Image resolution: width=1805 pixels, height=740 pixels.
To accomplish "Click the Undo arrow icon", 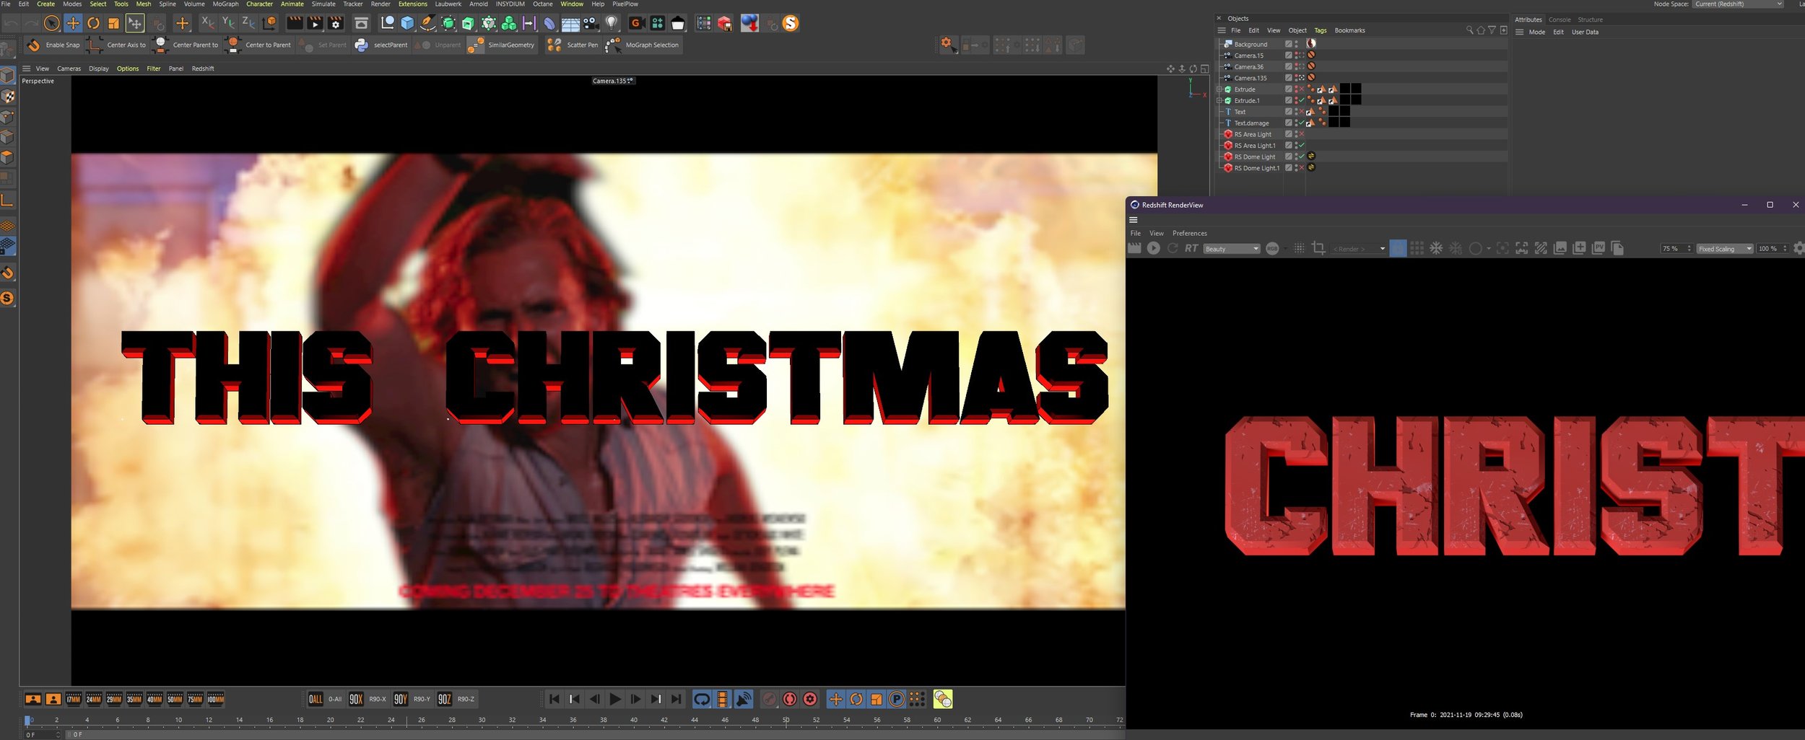I will [11, 23].
